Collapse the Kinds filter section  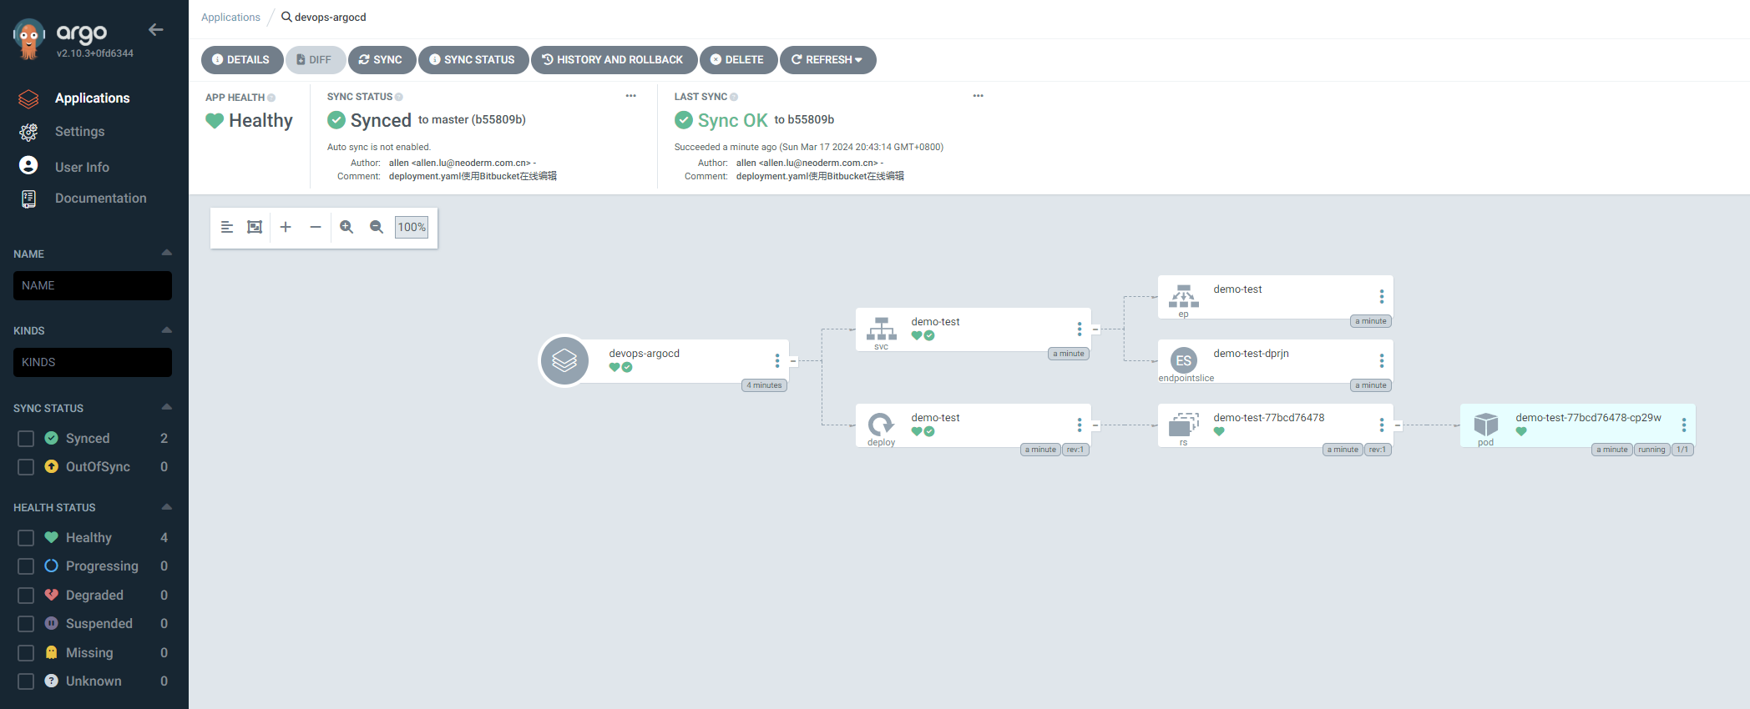166,330
